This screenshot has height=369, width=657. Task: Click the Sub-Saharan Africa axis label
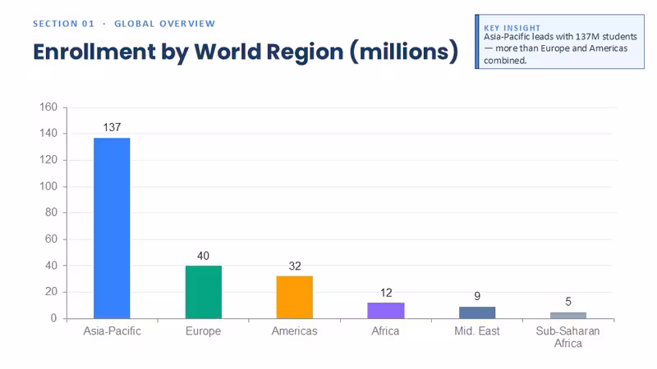coord(567,337)
